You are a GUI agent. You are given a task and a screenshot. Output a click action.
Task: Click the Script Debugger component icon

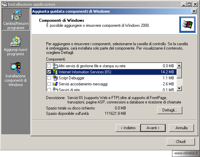coord(55,78)
